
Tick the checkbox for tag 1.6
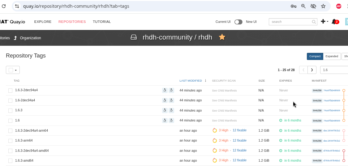[10, 121]
